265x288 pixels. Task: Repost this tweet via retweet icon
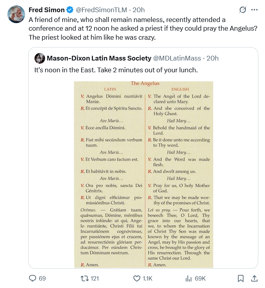pyautogui.click(x=83, y=278)
